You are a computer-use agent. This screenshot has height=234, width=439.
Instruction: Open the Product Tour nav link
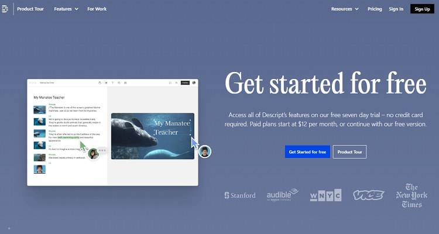pyautogui.click(x=30, y=9)
